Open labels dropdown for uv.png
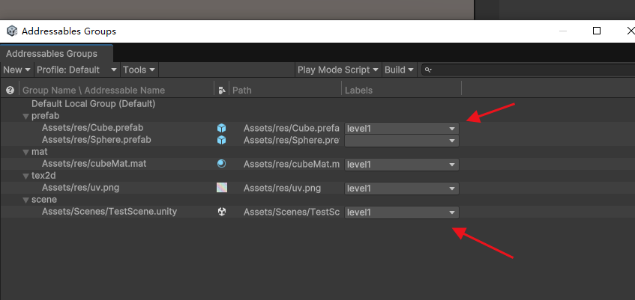 pyautogui.click(x=402, y=189)
